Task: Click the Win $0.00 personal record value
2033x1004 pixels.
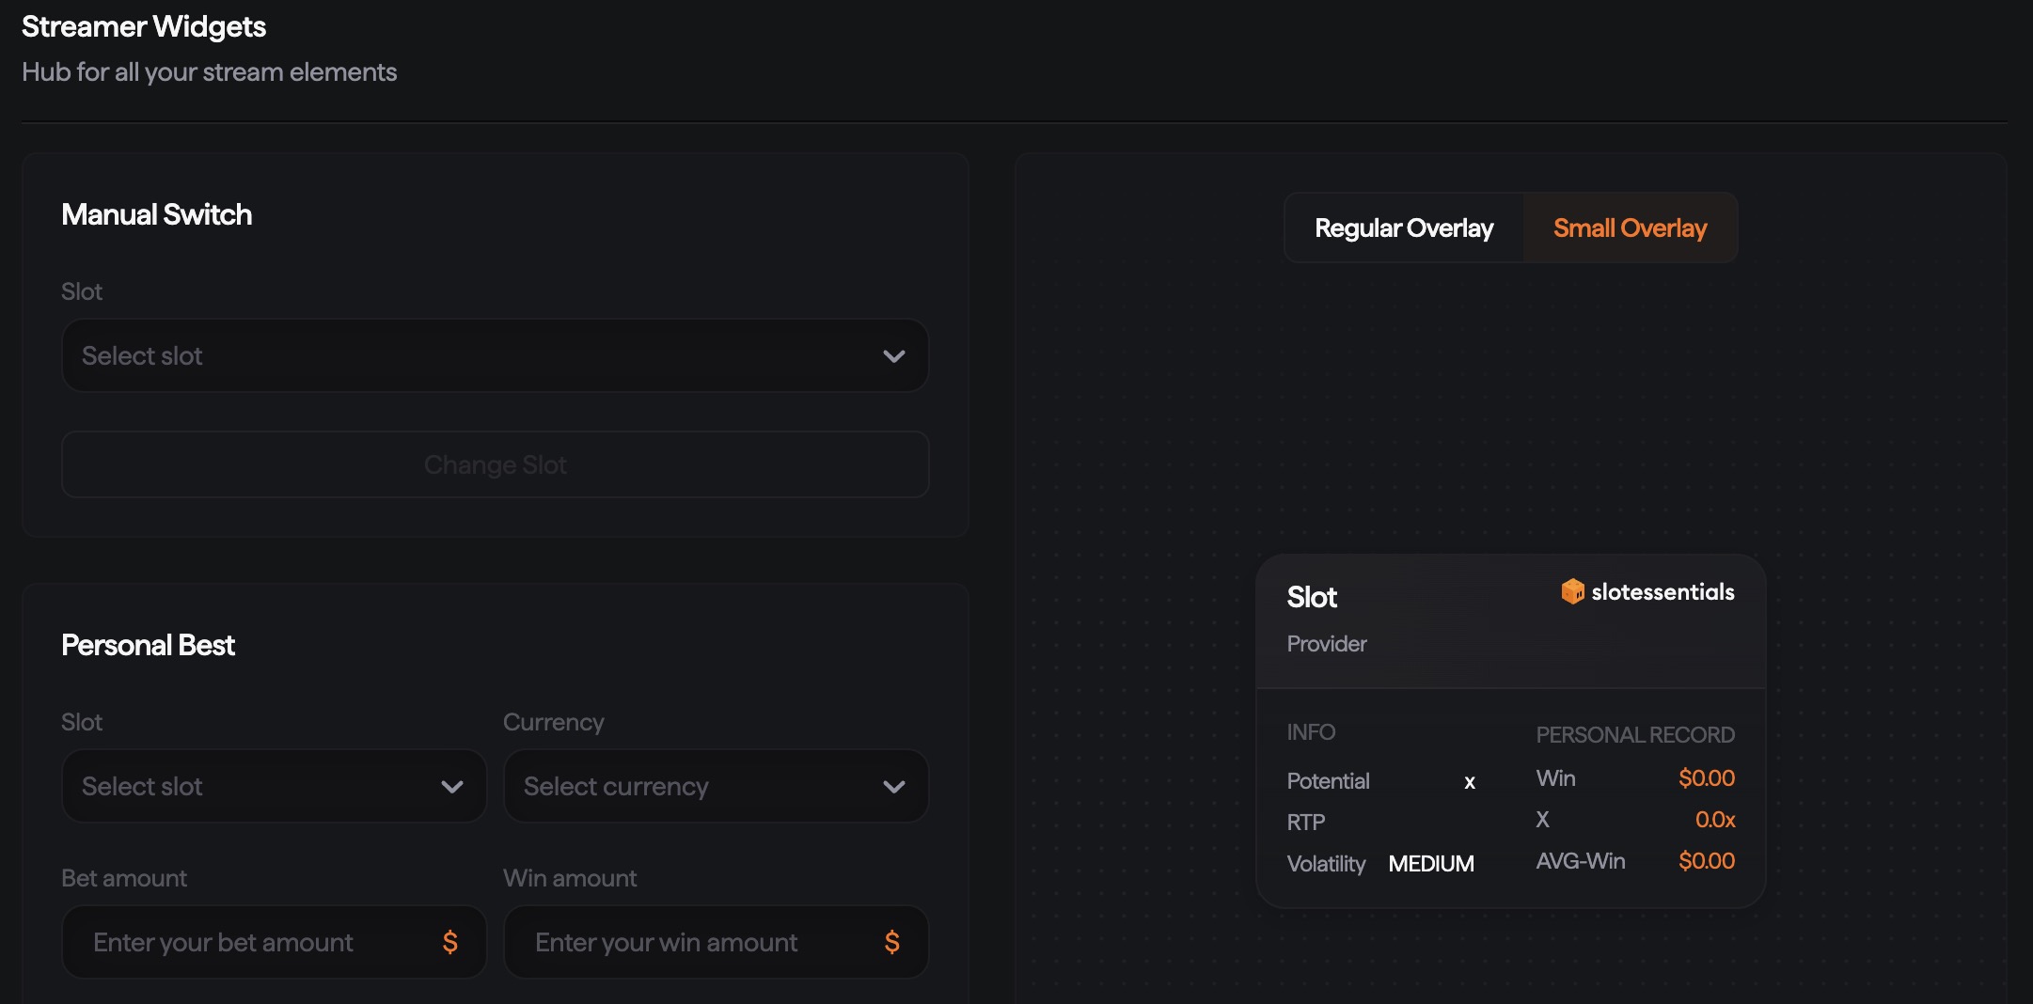Action: coord(1706,778)
